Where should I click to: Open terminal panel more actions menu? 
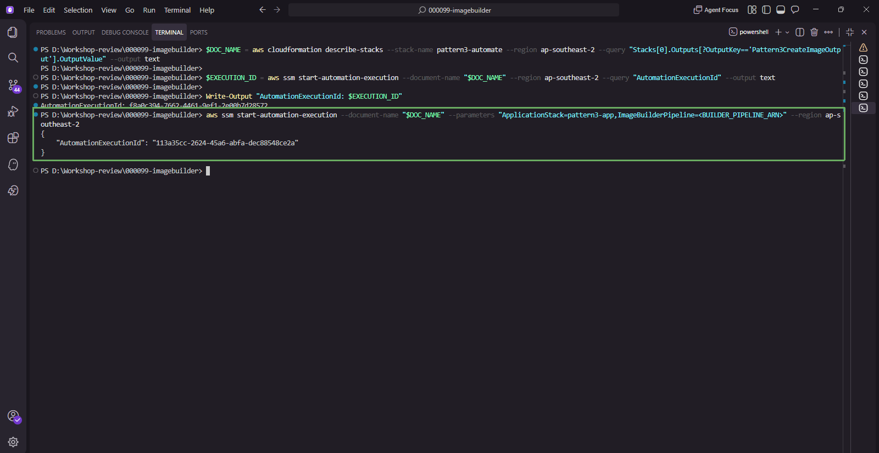click(x=828, y=32)
